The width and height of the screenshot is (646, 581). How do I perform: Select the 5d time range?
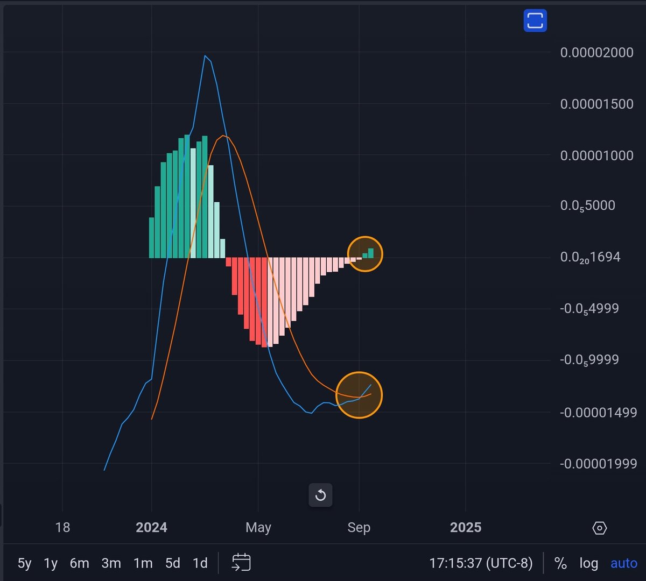[x=173, y=563]
